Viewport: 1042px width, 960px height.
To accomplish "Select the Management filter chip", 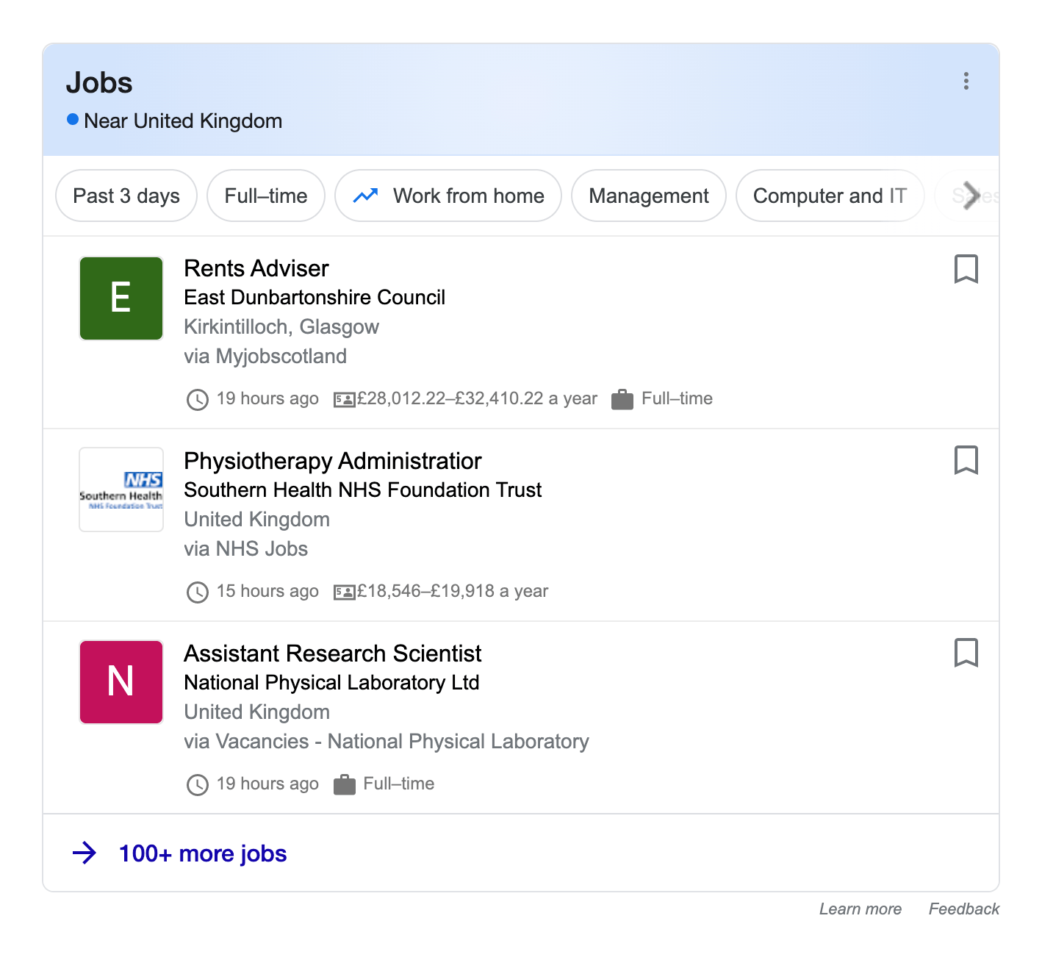I will point(648,196).
